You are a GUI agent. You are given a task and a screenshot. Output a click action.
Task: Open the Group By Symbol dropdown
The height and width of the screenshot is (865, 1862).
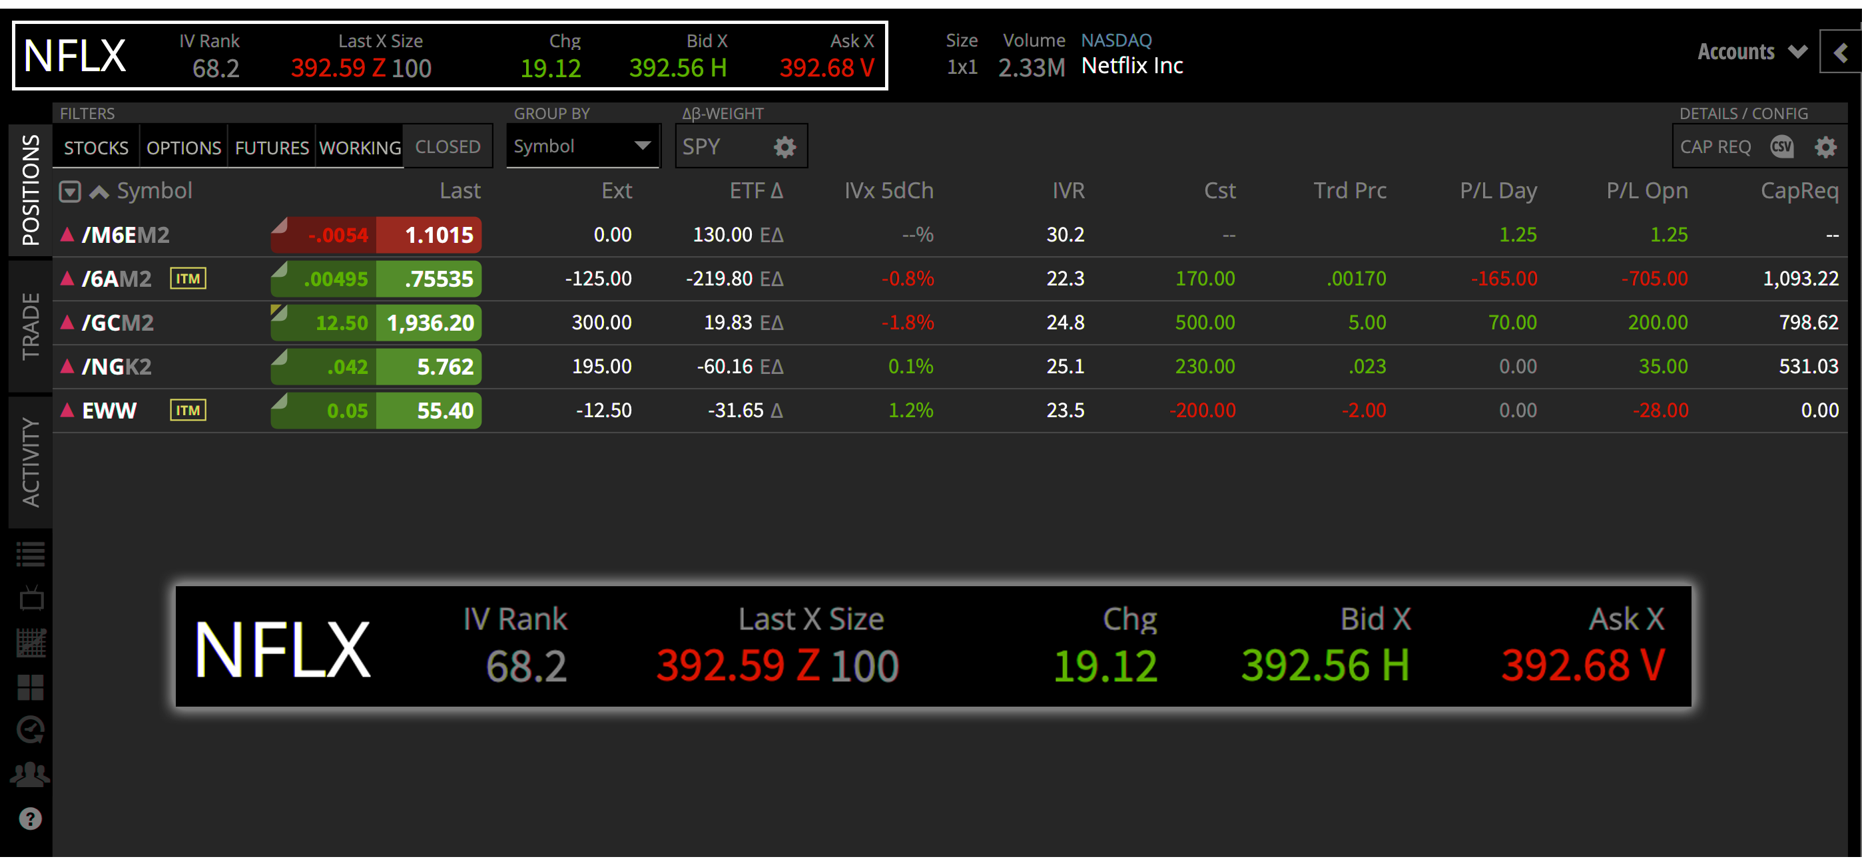[583, 146]
